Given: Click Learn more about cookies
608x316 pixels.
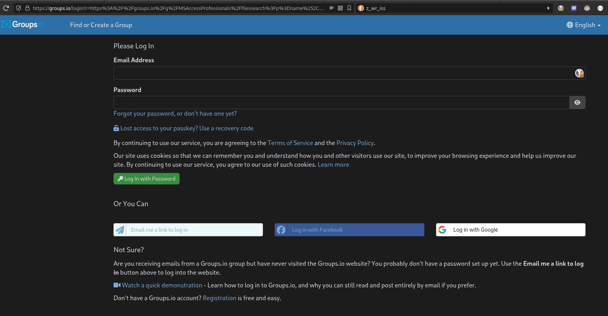Looking at the screenshot, I should coord(333,164).
